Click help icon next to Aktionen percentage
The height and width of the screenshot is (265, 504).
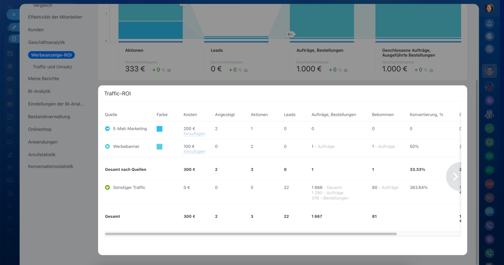click(x=169, y=70)
